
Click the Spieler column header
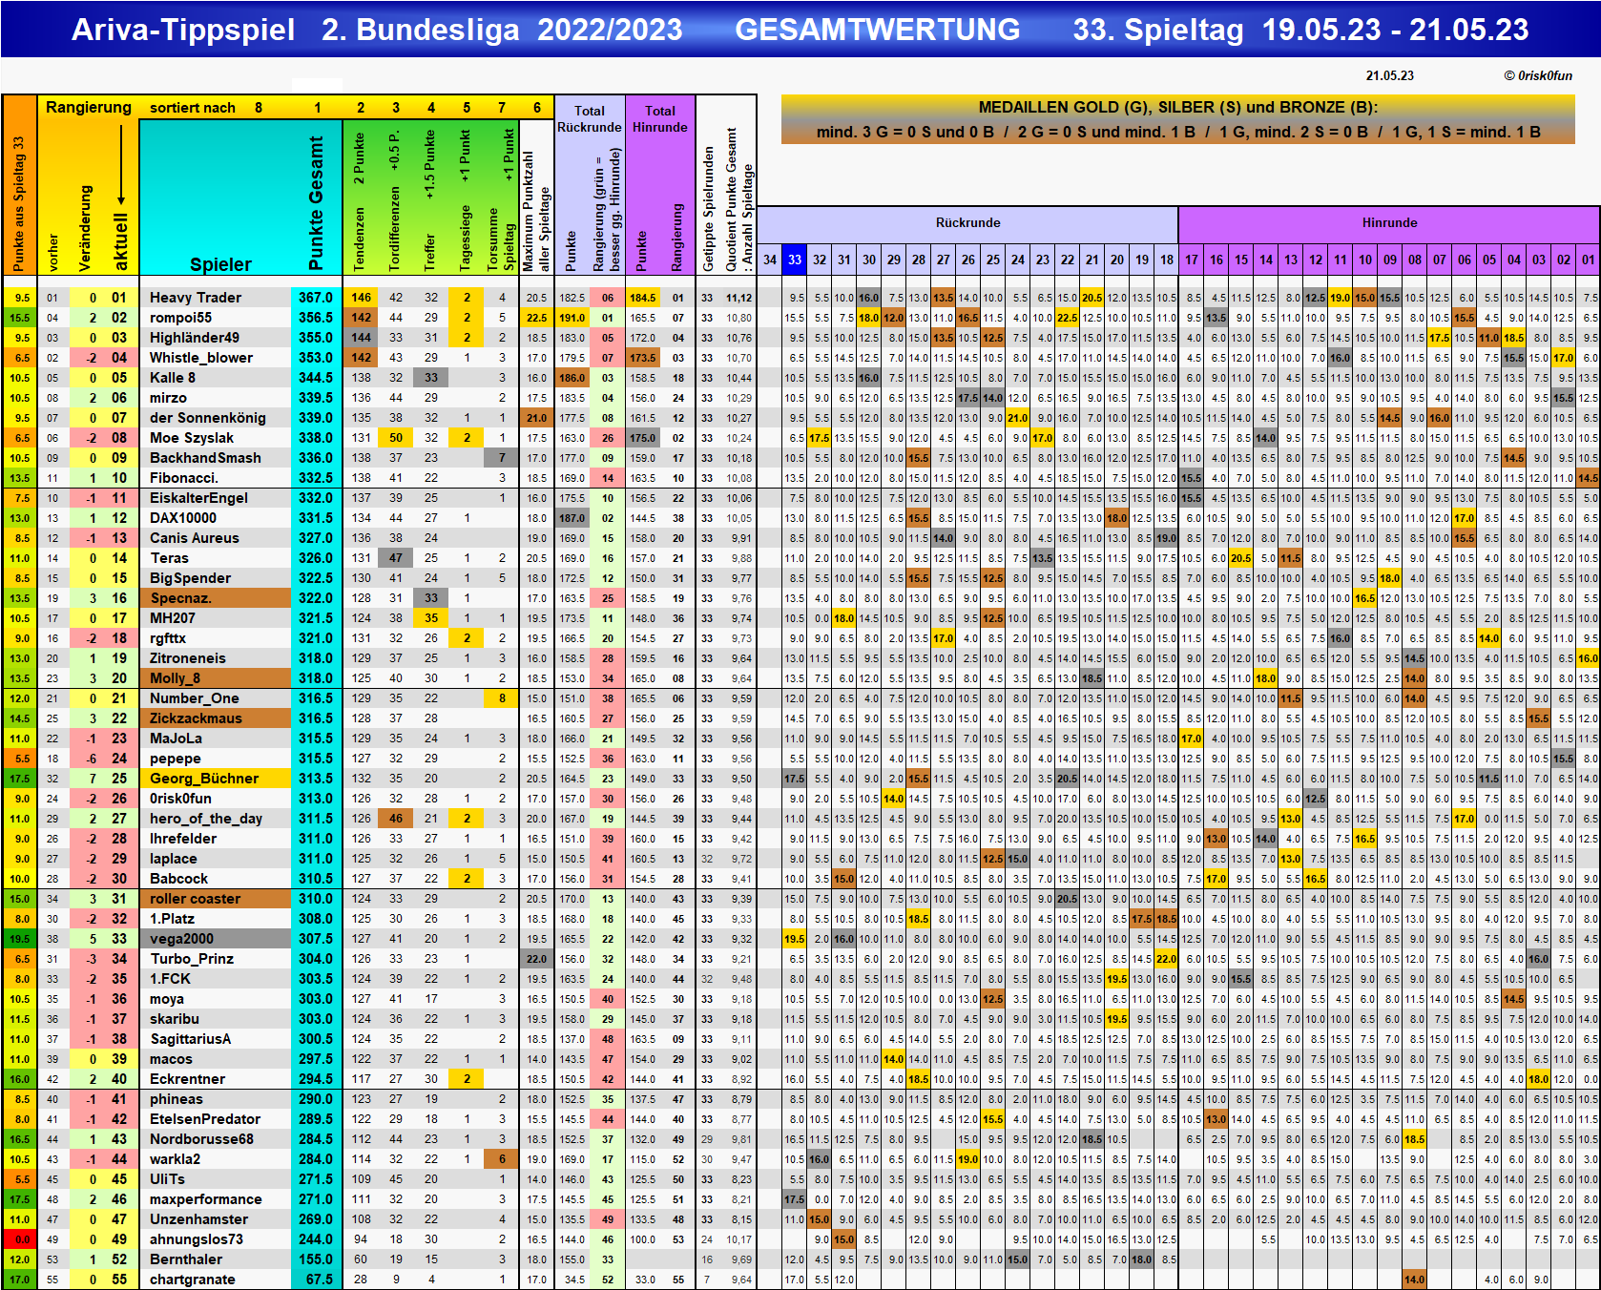pyautogui.click(x=220, y=264)
